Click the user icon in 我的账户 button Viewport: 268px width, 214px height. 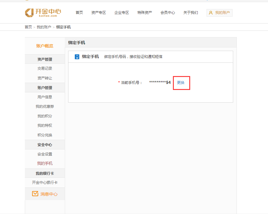point(211,13)
